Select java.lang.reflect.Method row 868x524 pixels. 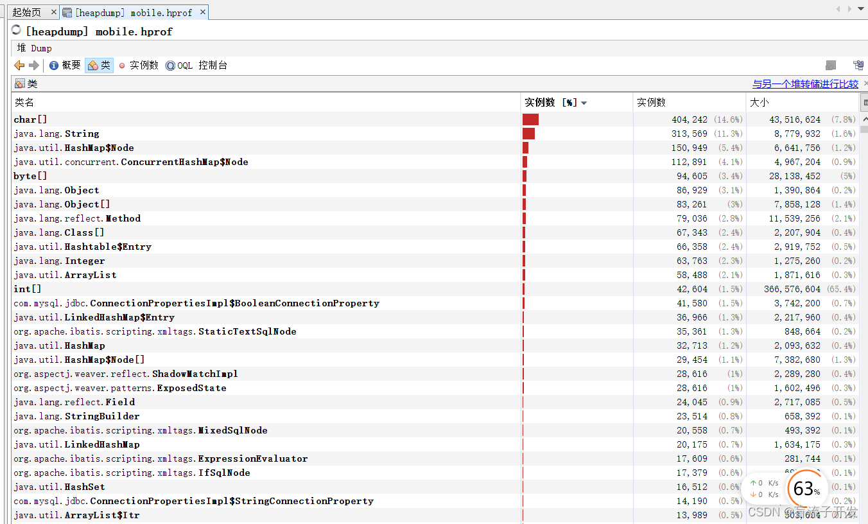435,218
